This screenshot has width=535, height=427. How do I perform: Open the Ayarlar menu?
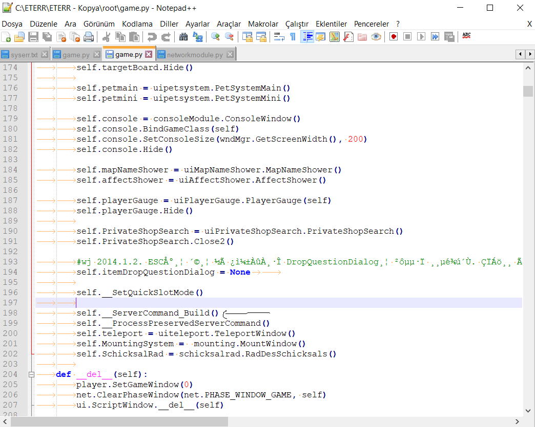(x=197, y=24)
